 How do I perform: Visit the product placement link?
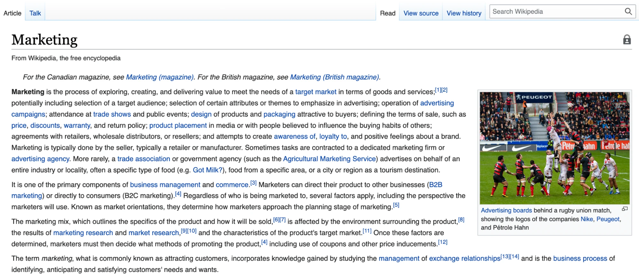click(178, 126)
